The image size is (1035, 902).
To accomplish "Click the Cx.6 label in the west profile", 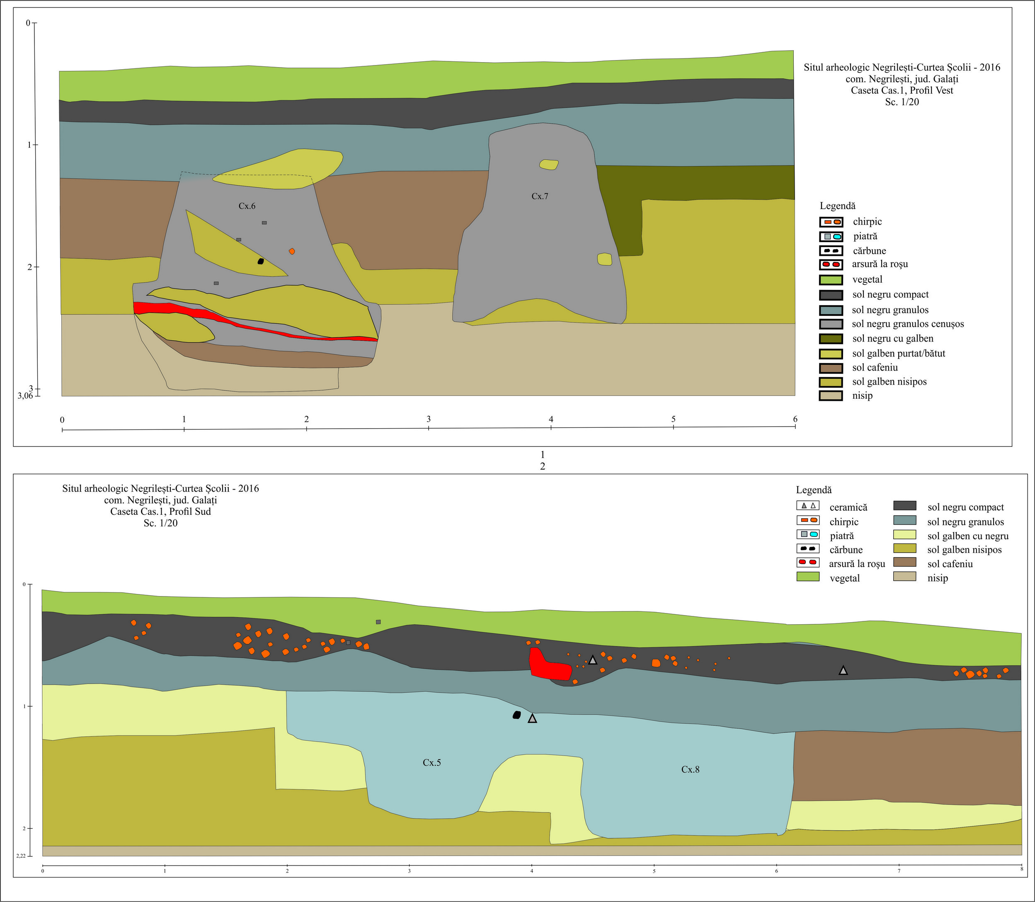I will [247, 206].
